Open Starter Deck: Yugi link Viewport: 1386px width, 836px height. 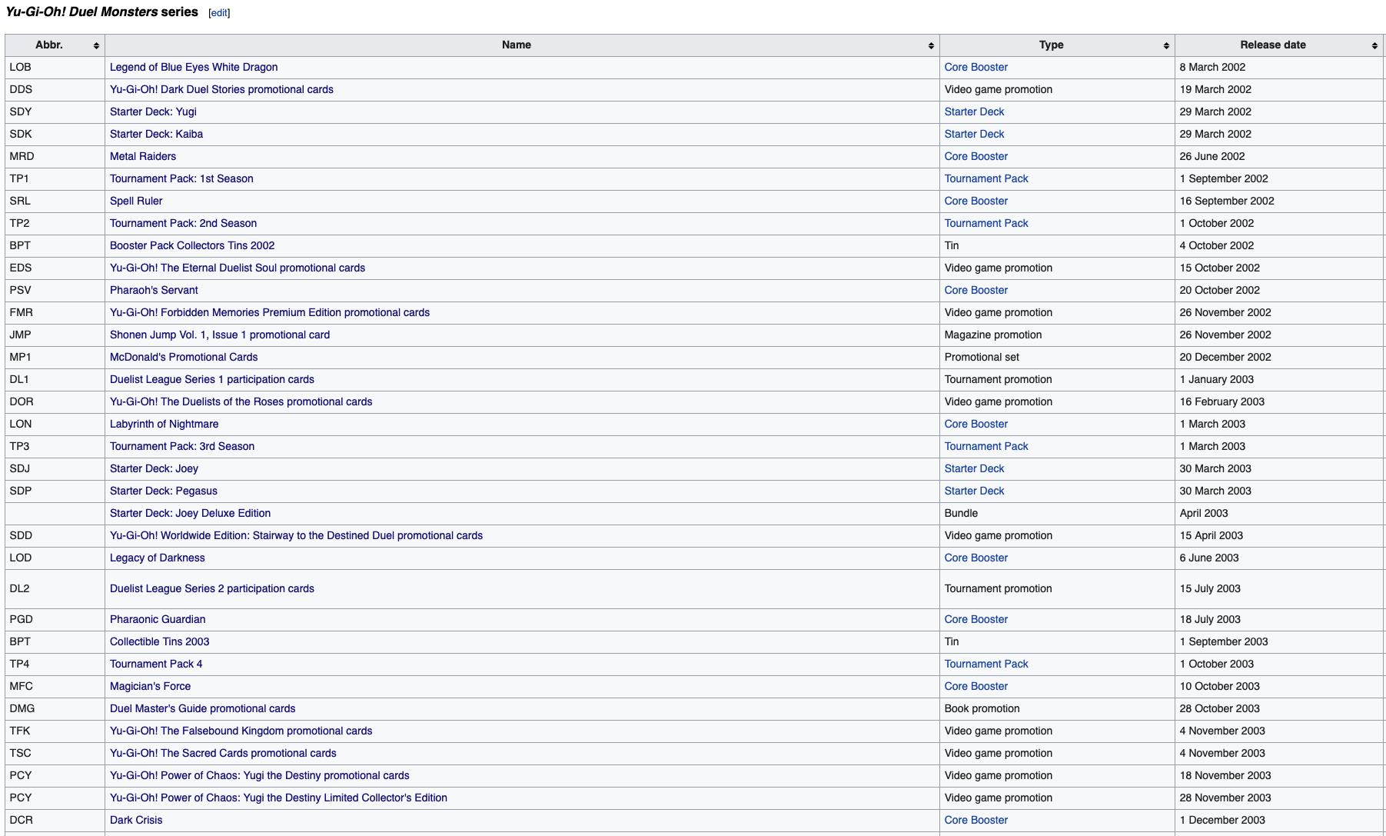click(153, 112)
